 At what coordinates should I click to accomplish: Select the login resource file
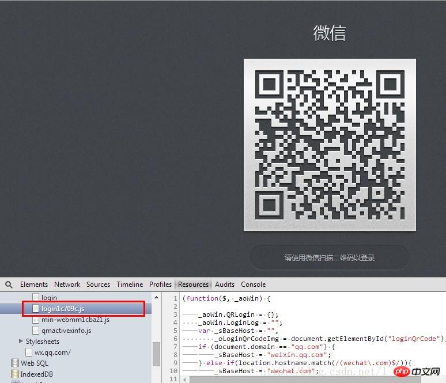click(x=49, y=297)
